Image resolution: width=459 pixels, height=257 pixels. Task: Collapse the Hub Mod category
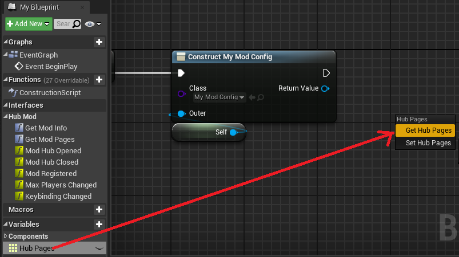[x=5, y=116]
